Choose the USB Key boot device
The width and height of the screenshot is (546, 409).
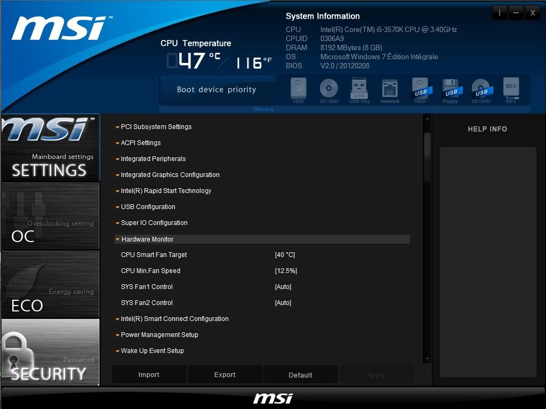(359, 89)
